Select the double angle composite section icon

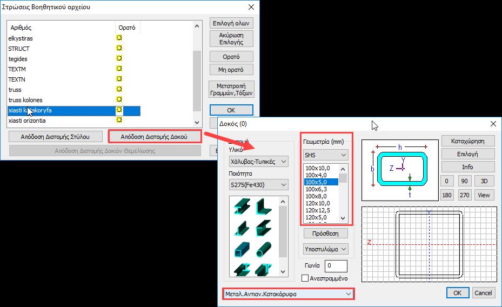(264, 270)
